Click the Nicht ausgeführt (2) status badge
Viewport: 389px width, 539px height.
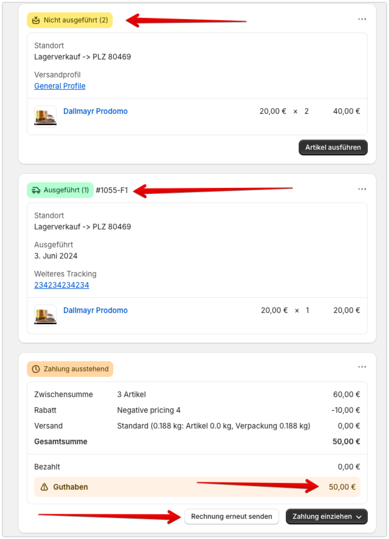click(x=70, y=20)
